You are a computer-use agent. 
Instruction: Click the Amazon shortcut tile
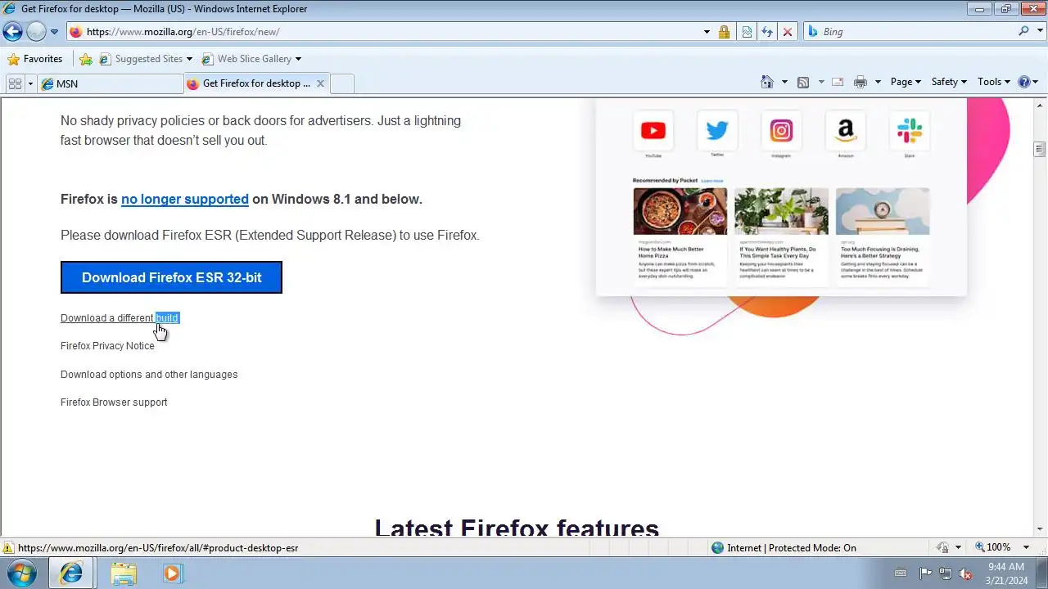point(846,131)
